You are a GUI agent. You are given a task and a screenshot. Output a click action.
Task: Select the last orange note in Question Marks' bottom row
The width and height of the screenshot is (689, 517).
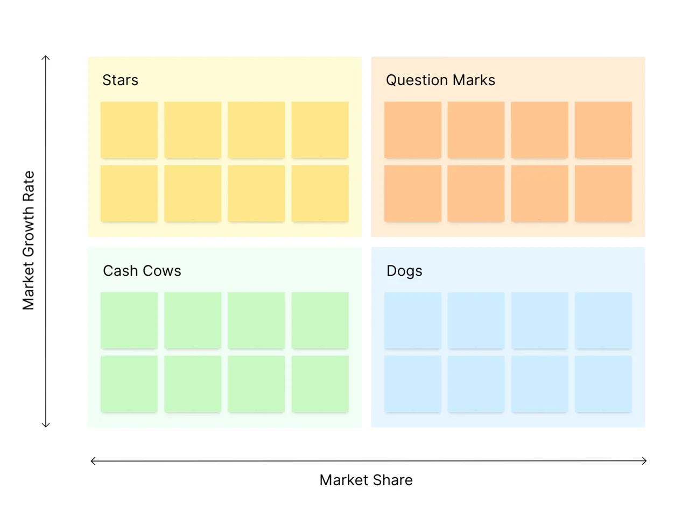point(603,193)
